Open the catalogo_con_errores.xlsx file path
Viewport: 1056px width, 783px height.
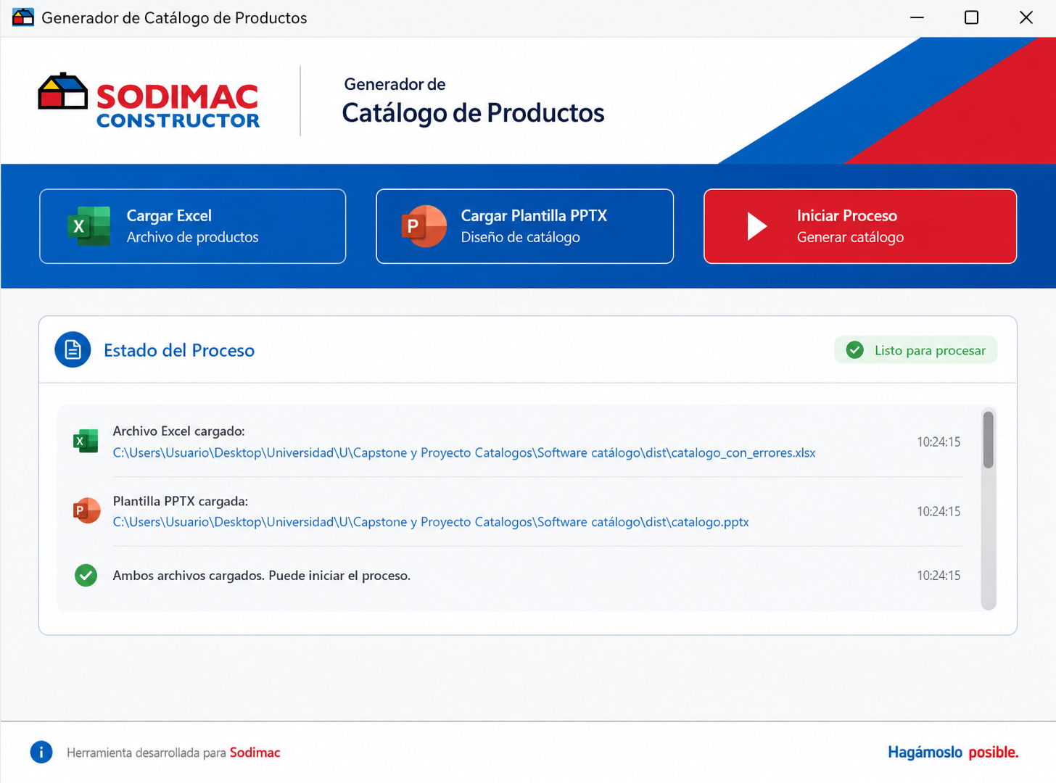464,453
